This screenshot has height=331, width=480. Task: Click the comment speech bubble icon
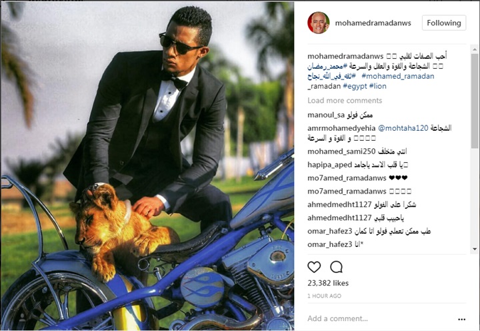(x=336, y=267)
